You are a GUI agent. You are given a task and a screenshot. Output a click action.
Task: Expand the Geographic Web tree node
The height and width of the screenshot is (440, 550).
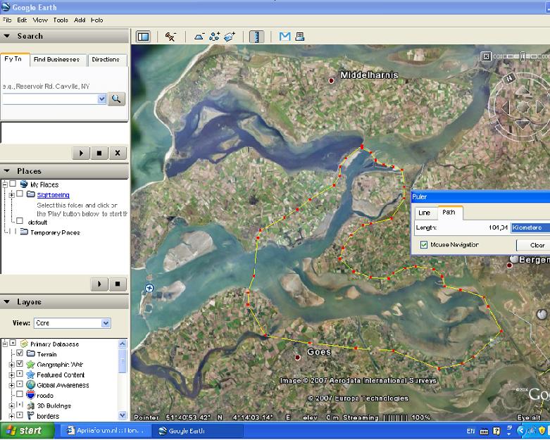(x=11, y=365)
